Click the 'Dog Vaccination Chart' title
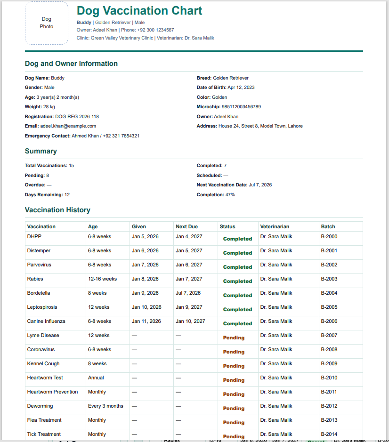This screenshot has width=389, height=442. [x=139, y=11]
